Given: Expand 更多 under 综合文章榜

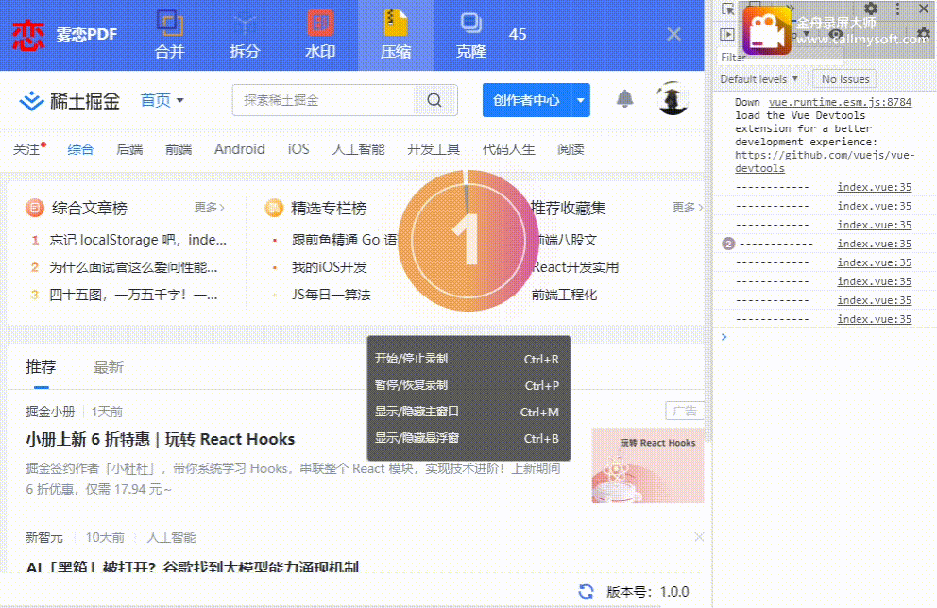Looking at the screenshot, I should (209, 208).
